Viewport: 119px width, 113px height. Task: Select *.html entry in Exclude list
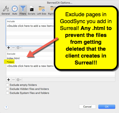click(10, 62)
